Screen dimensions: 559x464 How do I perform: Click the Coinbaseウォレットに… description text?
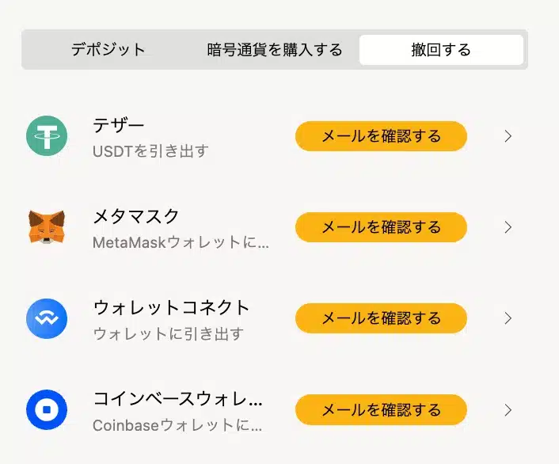(x=177, y=425)
